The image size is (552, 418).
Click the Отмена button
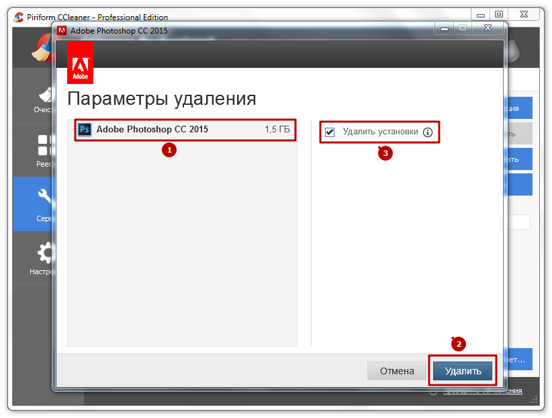(397, 371)
